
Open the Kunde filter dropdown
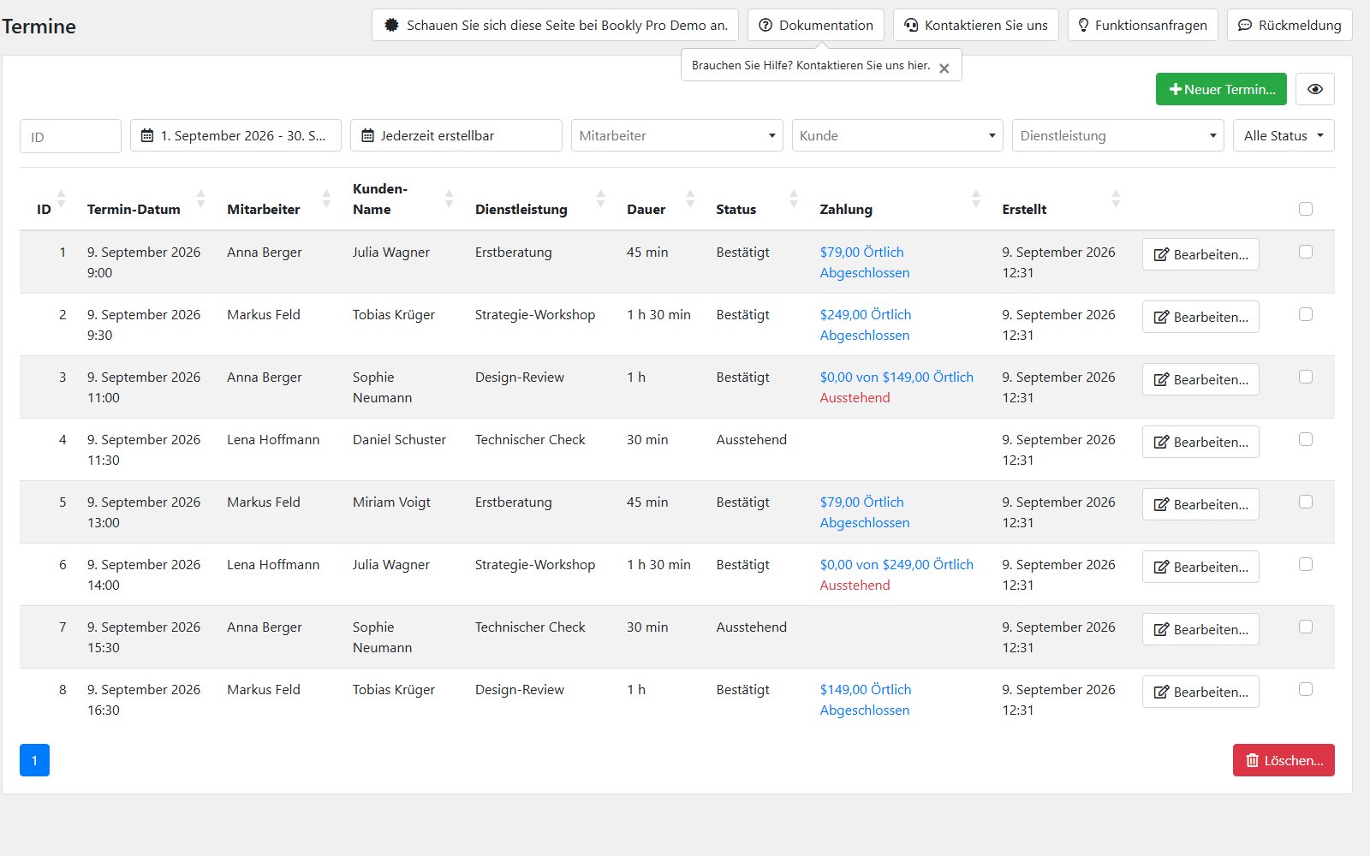[x=897, y=135]
